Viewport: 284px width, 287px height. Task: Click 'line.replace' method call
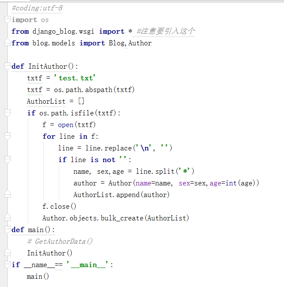[x=108, y=148]
